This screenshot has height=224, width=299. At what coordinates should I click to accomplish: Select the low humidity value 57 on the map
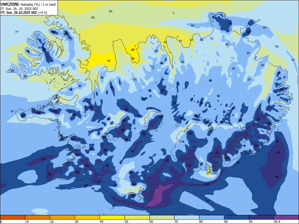[208, 174]
